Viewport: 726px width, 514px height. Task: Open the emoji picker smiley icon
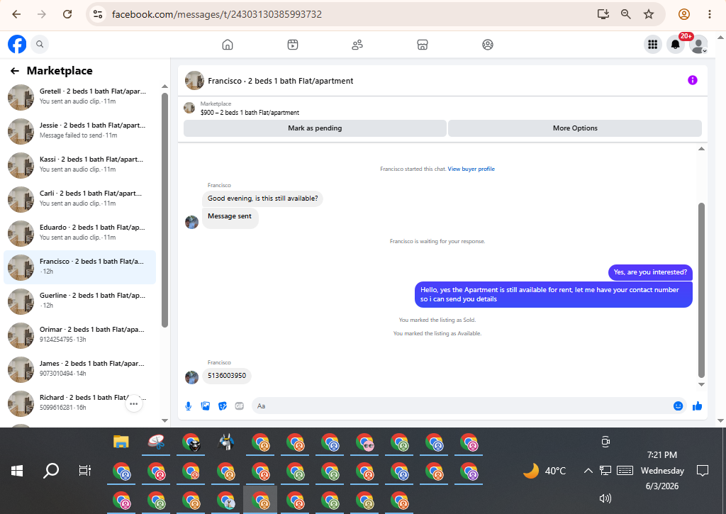678,406
